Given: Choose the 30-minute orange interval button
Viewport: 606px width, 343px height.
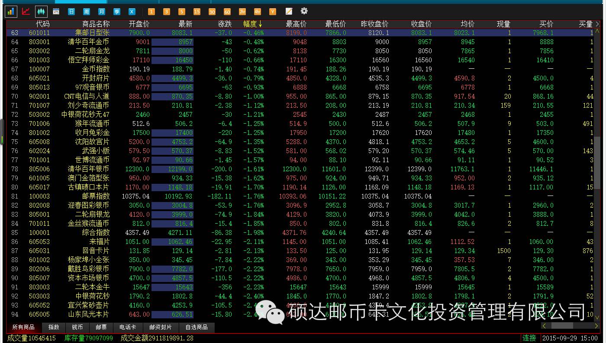Looking at the screenshot, I should (x=212, y=12).
